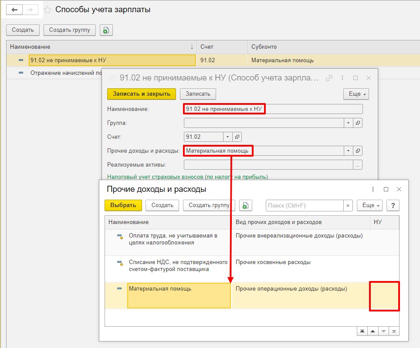
Task: Copy link to the 91.02 form
Action: 329,78
